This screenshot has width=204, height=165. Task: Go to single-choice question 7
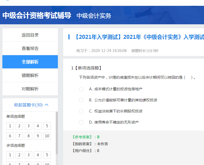point(19,136)
